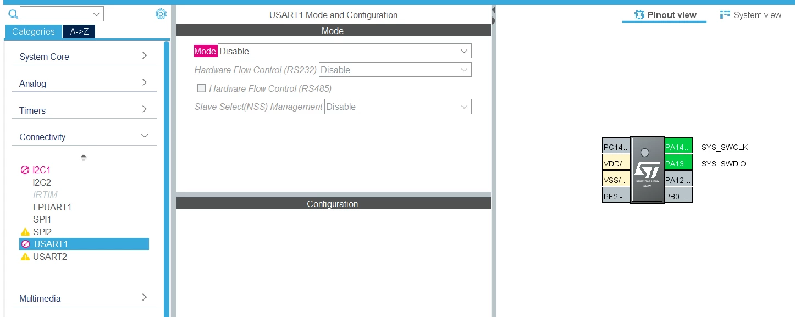Click the SPI2 warning triangle icon
The image size is (795, 317).
pyautogui.click(x=25, y=232)
